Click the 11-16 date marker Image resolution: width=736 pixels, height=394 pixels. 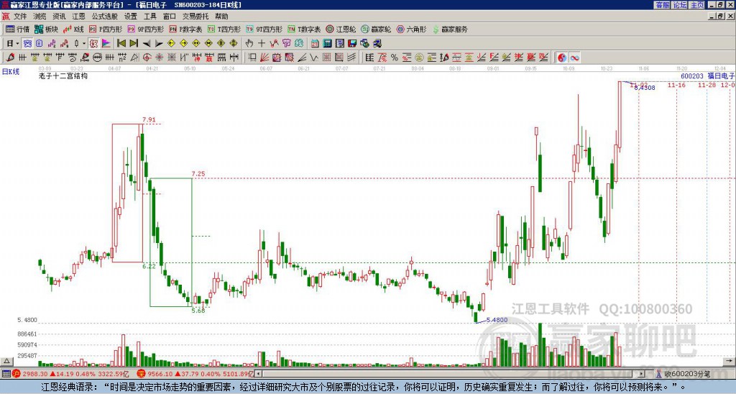pos(676,85)
